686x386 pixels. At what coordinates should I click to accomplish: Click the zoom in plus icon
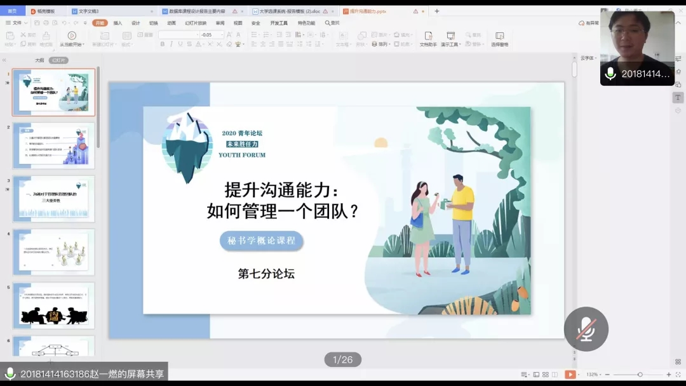point(669,375)
